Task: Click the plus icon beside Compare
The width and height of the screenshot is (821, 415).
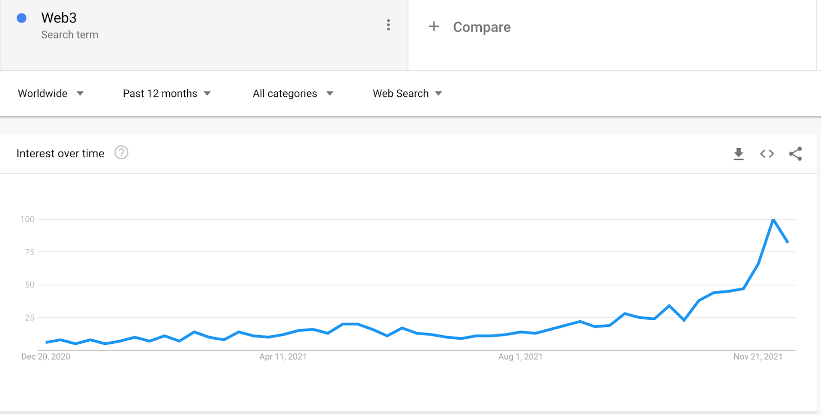Action: pos(434,27)
